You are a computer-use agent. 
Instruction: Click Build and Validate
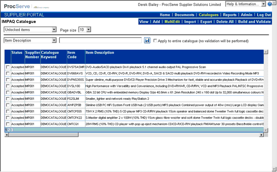coord(254,22)
